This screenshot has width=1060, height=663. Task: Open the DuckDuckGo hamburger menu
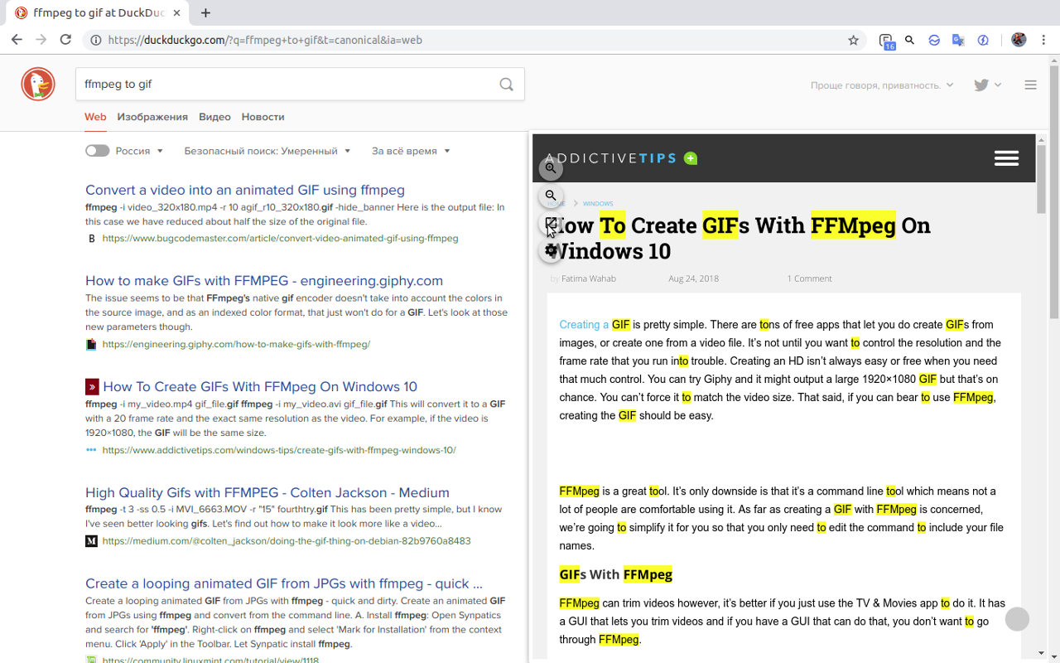(x=1030, y=85)
